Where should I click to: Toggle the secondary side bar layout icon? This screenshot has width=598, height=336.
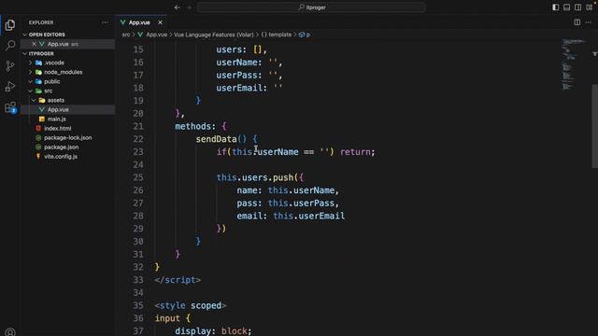(x=578, y=7)
